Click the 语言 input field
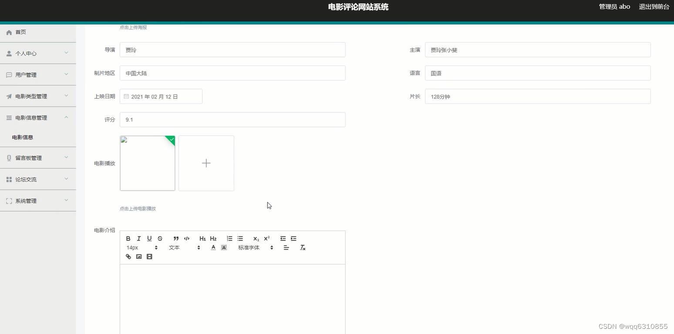Screen dimensions: 674x334 pyautogui.click(x=538, y=73)
